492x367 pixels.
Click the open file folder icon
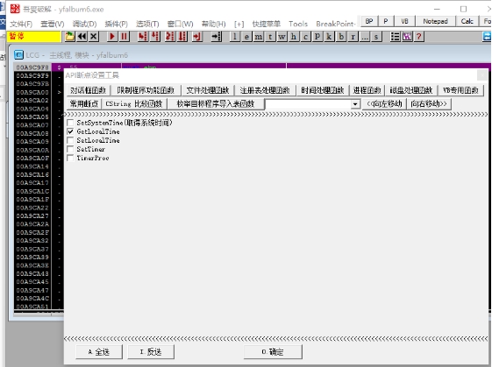pyautogui.click(x=69, y=37)
